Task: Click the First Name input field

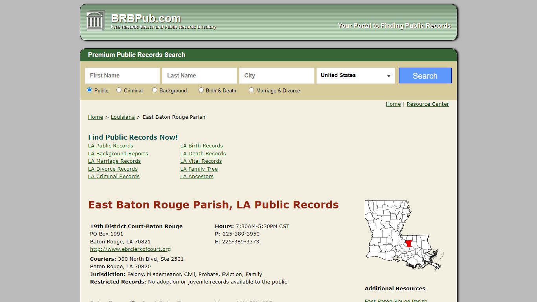Action: pos(122,75)
